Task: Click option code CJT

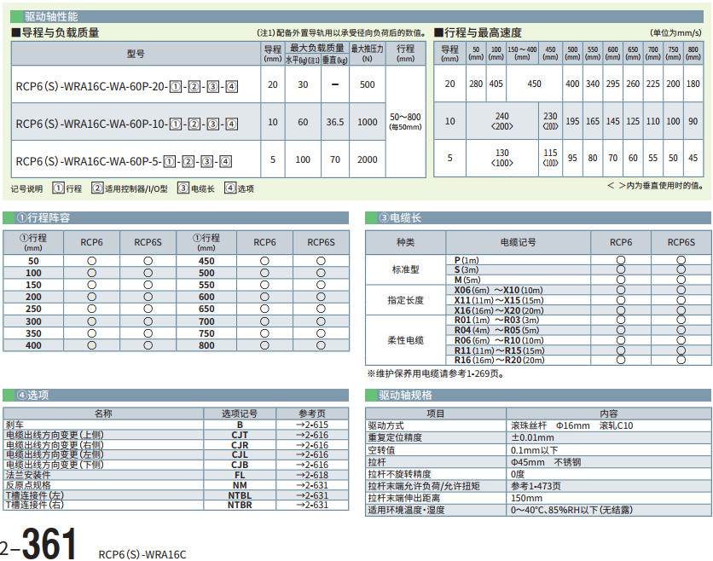Action: pyautogui.click(x=240, y=435)
